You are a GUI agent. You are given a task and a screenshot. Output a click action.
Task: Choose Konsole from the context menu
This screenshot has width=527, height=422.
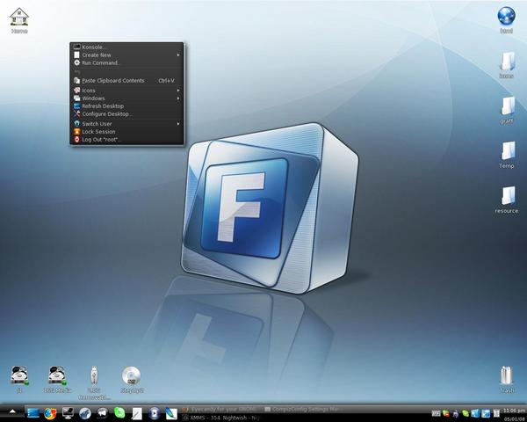pyautogui.click(x=127, y=47)
